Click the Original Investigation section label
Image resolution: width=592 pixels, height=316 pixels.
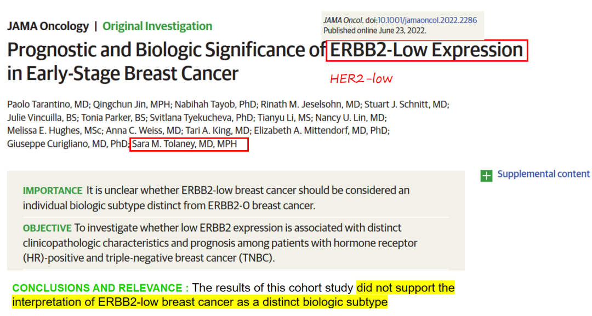(157, 26)
